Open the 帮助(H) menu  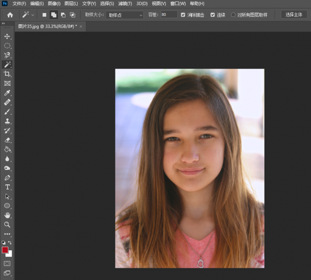tap(197, 4)
